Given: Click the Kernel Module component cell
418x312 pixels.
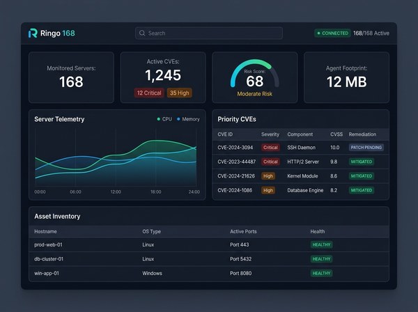Looking at the screenshot, I should (x=302, y=176).
